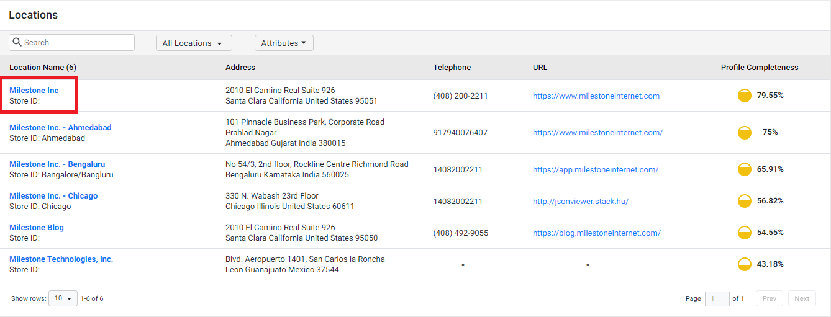Open Milestone Technologies, Inc. location

(x=61, y=259)
